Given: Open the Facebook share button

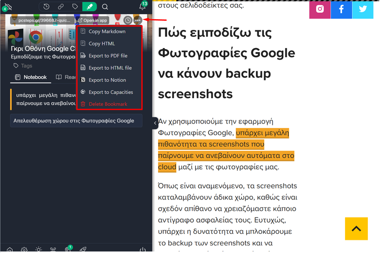Looking at the screenshot, I should click(x=341, y=10).
